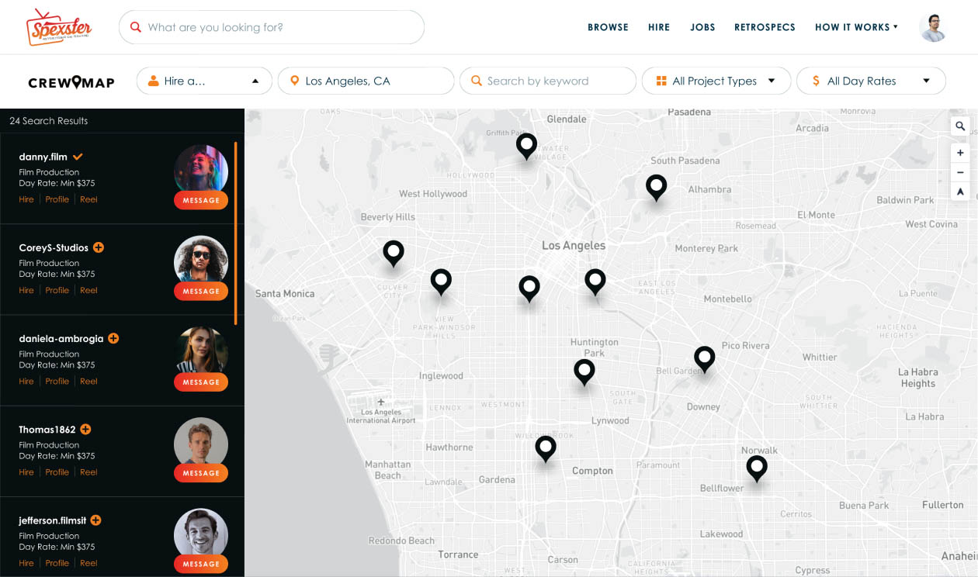Select the map pin near Bell Gardens

pyautogui.click(x=704, y=361)
